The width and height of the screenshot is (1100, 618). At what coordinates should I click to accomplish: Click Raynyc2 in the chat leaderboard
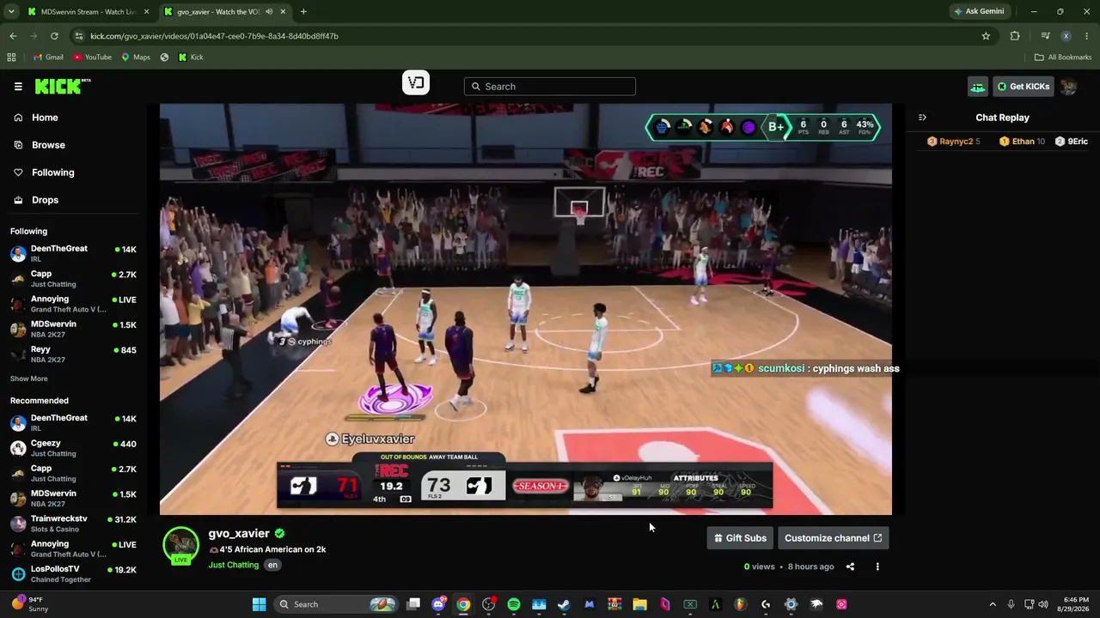click(955, 142)
